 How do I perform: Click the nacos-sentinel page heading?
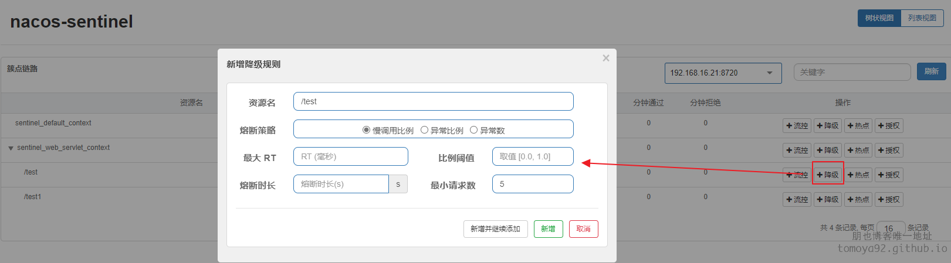(72, 22)
